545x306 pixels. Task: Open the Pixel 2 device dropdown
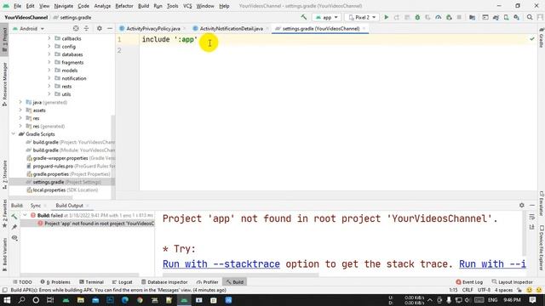coord(362,17)
